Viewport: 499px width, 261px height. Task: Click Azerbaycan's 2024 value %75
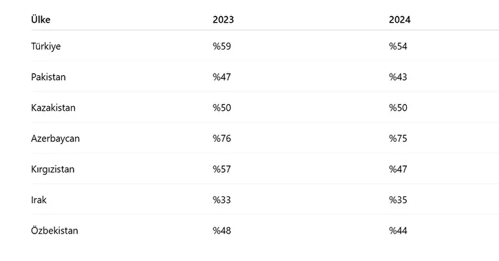398,138
